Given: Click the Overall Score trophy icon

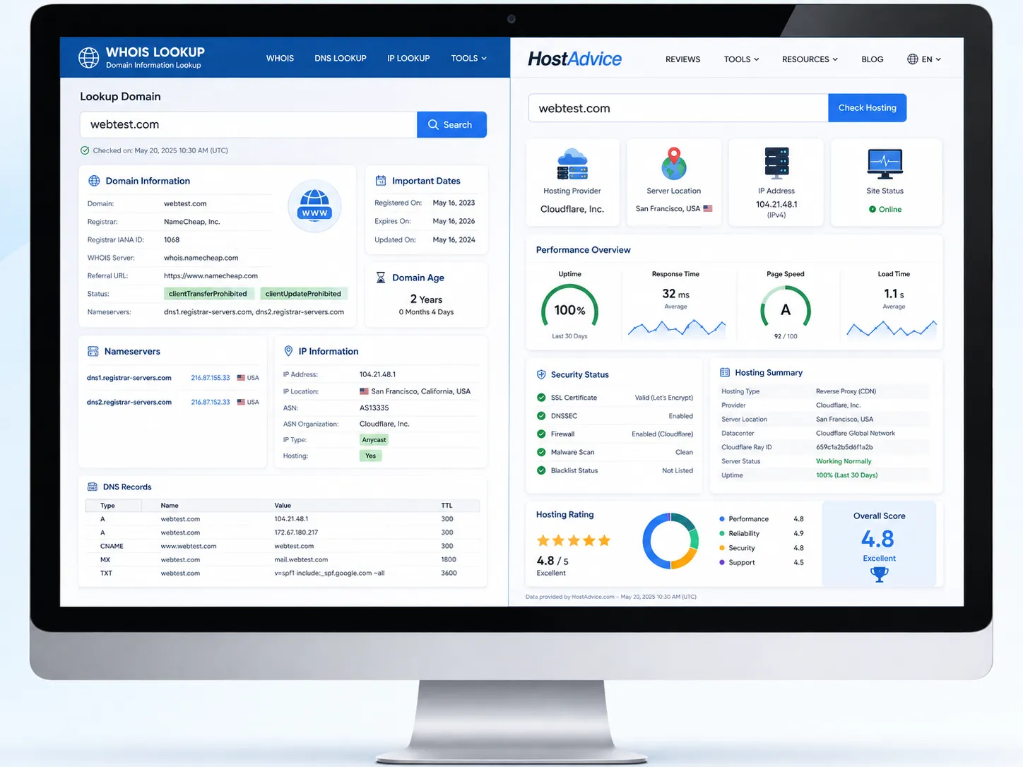Looking at the screenshot, I should (880, 575).
